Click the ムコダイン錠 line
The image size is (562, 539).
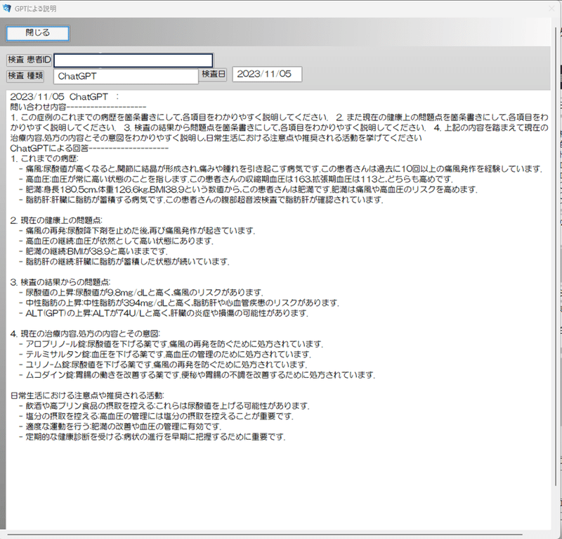(197, 375)
